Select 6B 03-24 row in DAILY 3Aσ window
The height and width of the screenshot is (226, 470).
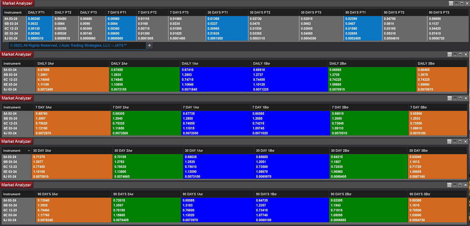click(x=235, y=75)
